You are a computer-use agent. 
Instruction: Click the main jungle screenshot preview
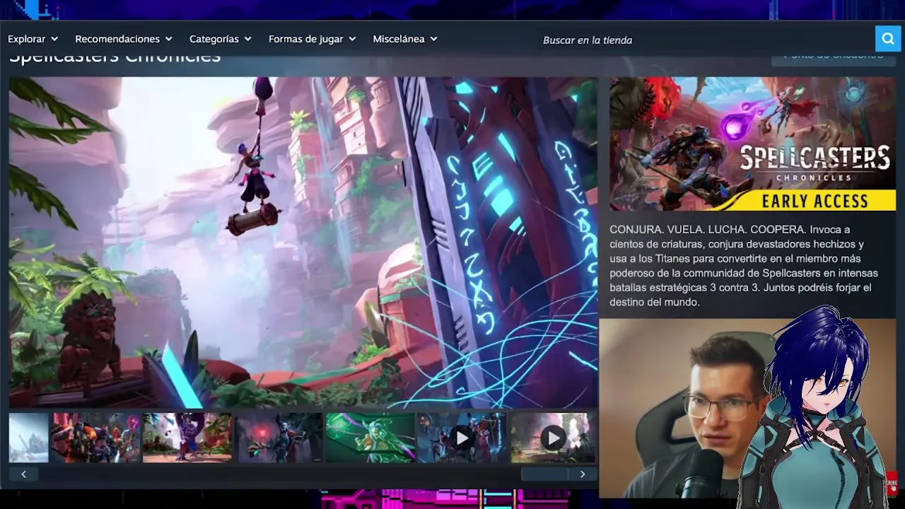(x=303, y=242)
